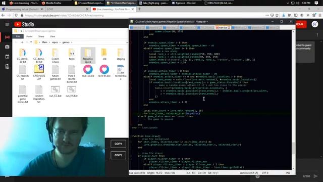Select lovebird.lua file
The height and width of the screenshot is (182, 323).
pyautogui.click(x=121, y=72)
